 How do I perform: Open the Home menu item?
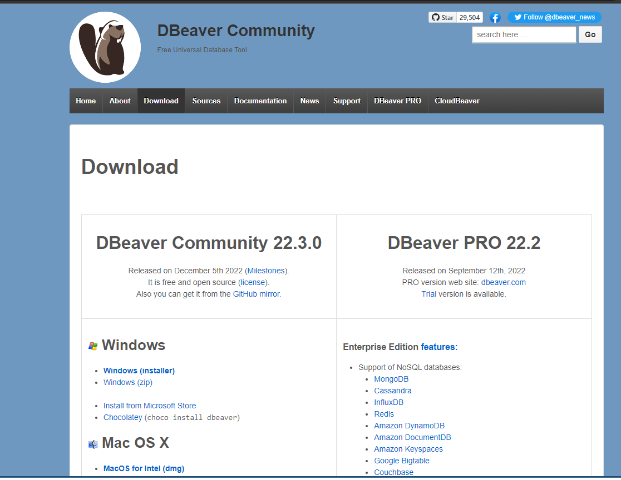(x=86, y=101)
